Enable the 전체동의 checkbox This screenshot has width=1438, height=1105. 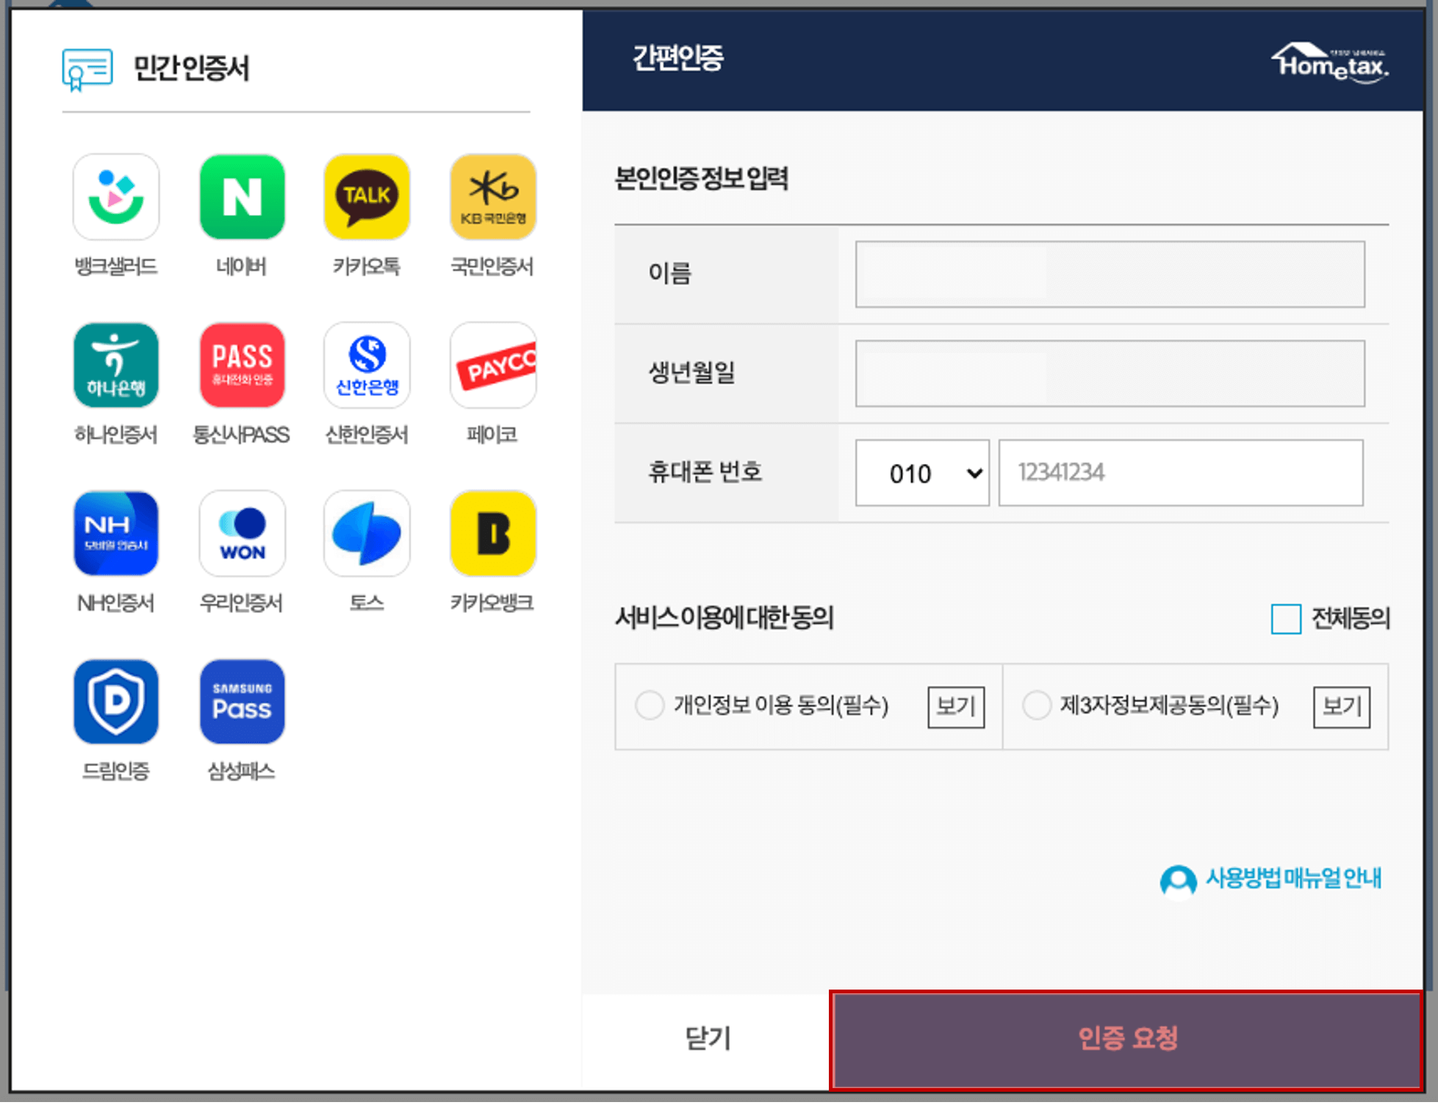1286,619
